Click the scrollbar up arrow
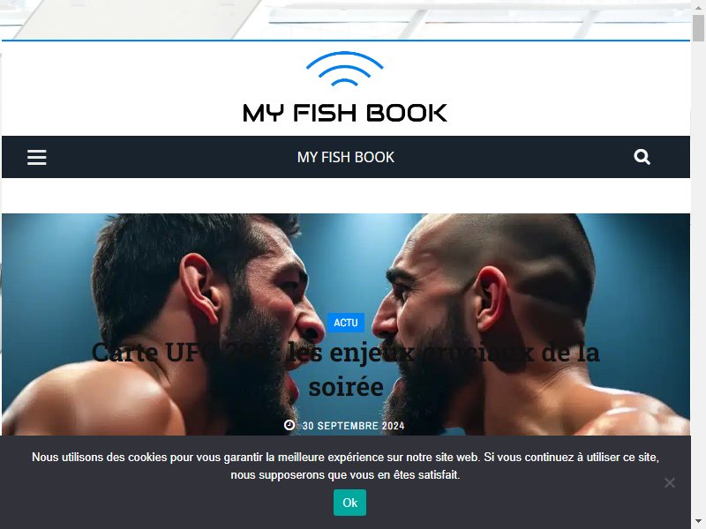This screenshot has height=529, width=706. [x=698, y=7]
